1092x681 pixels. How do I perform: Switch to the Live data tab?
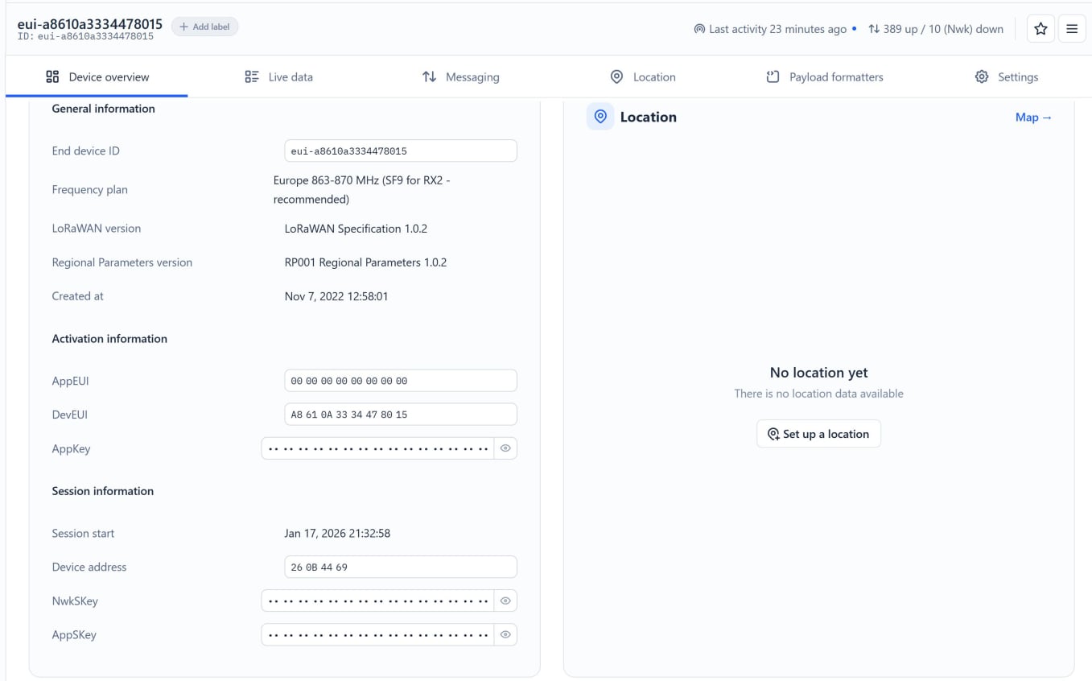pos(278,77)
